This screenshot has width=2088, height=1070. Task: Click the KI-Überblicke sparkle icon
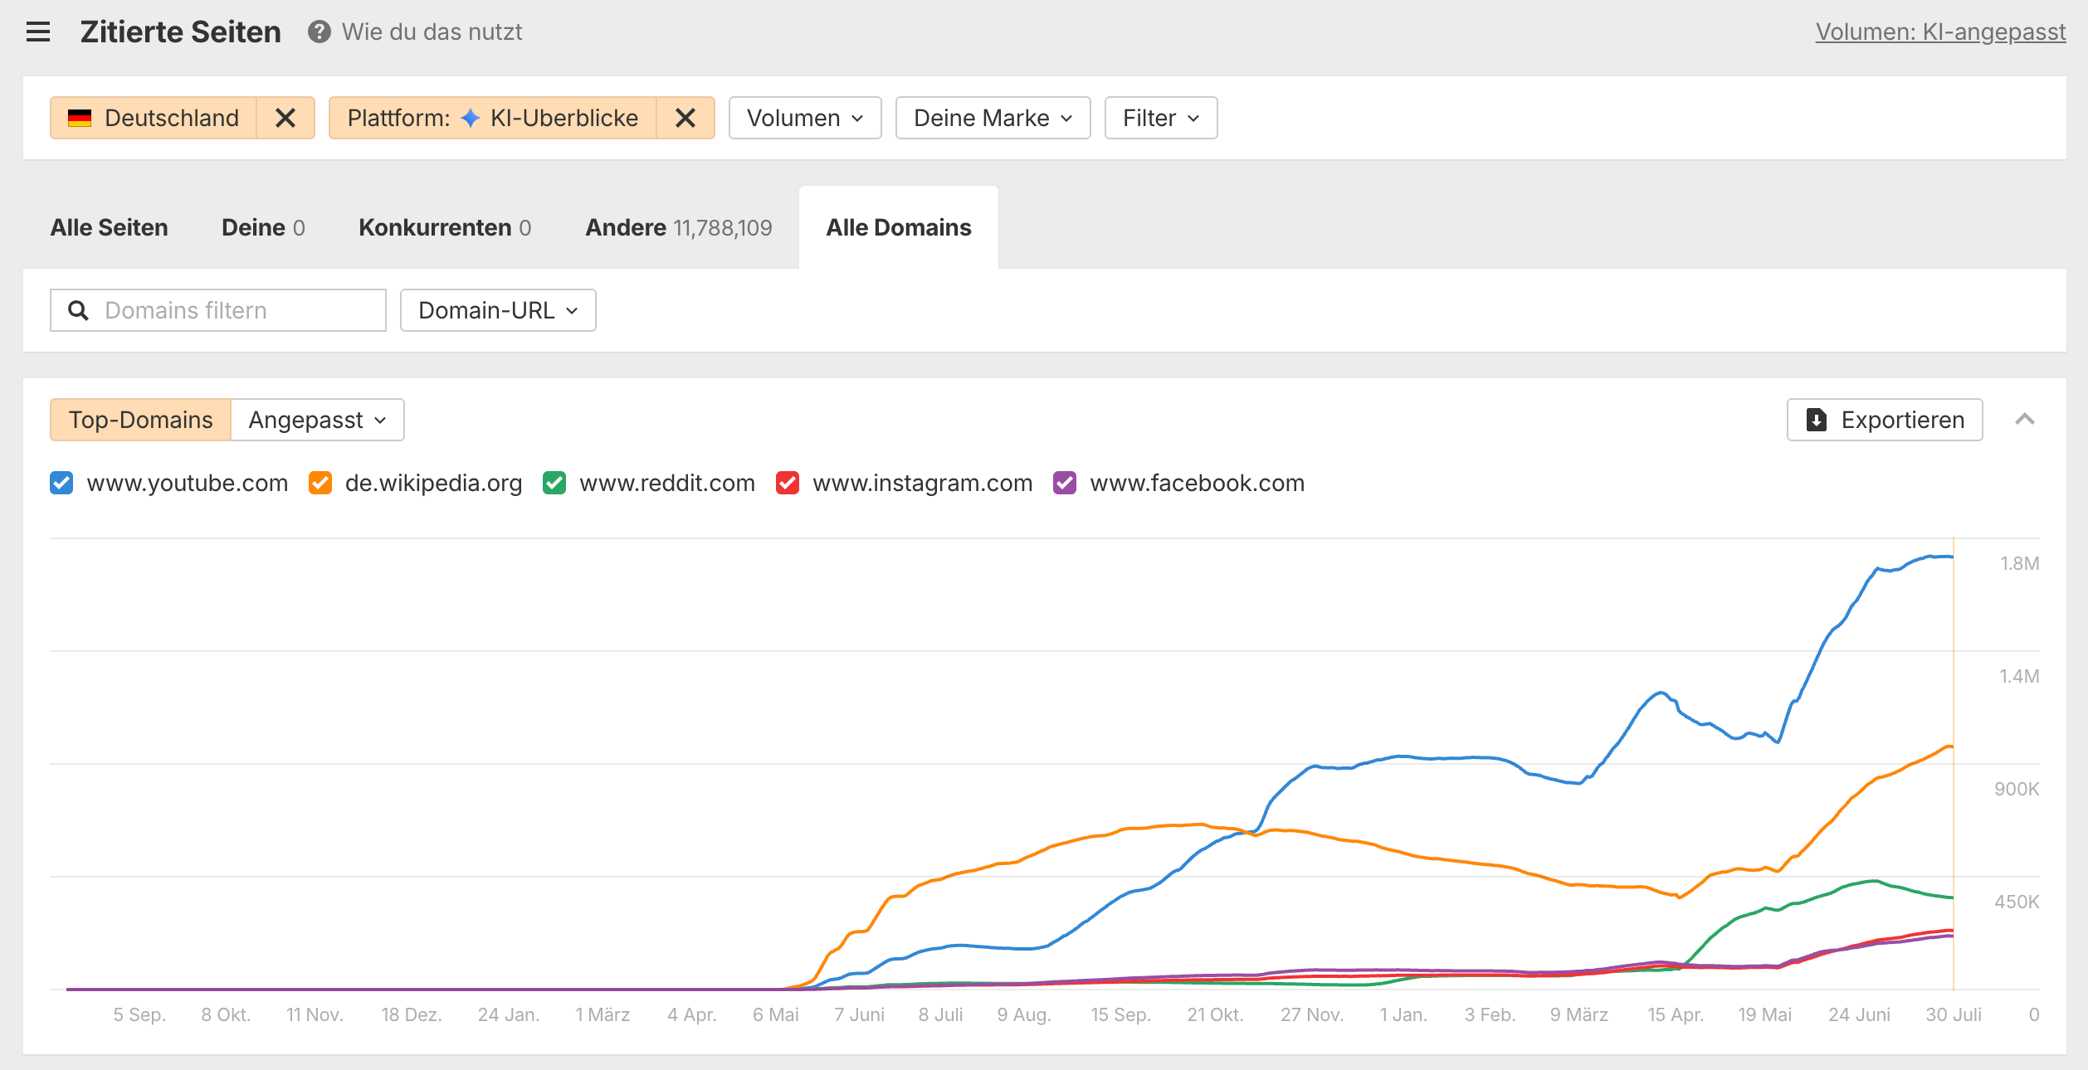tap(471, 118)
